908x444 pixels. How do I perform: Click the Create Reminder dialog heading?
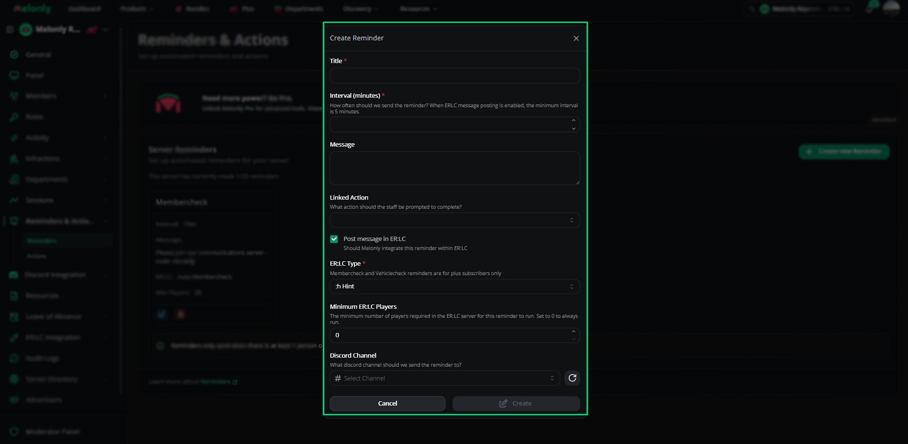(x=357, y=38)
